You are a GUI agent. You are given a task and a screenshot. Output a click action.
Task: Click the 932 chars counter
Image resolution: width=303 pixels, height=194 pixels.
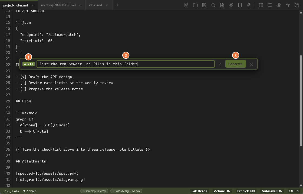click(x=29, y=191)
